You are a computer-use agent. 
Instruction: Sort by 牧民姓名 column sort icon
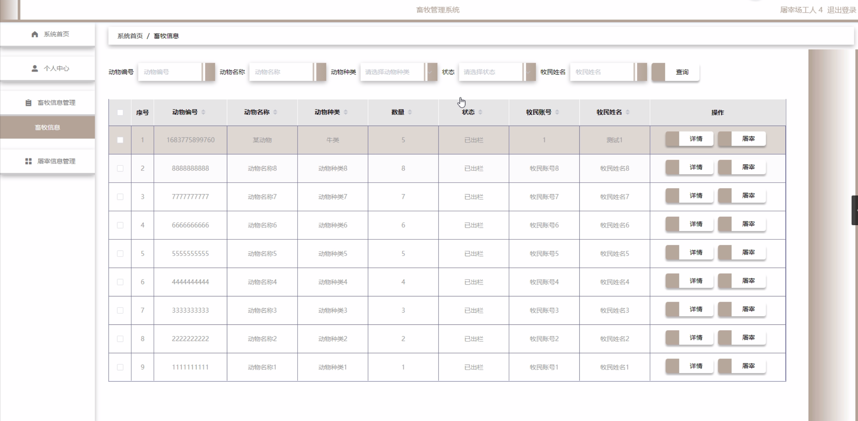click(x=627, y=112)
